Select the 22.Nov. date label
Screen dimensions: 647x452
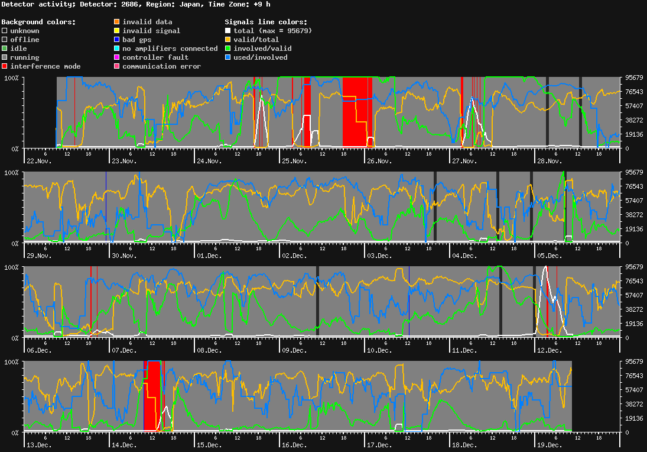tap(39, 161)
